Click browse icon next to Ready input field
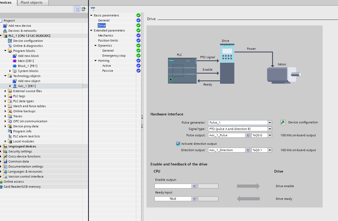The height and width of the screenshot is (221, 338). [194, 199]
